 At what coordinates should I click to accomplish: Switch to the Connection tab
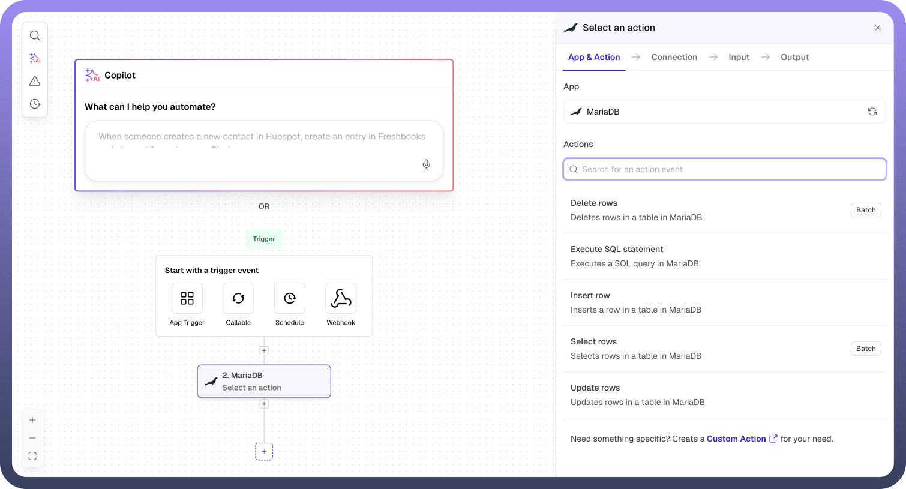click(x=674, y=57)
